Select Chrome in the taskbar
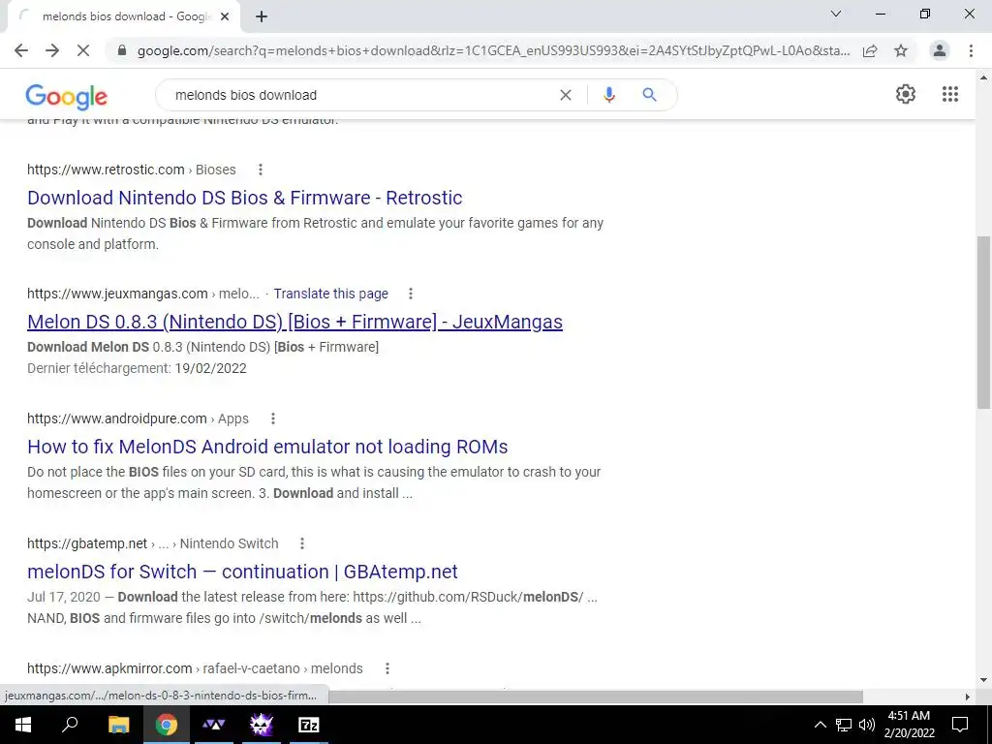Viewport: 992px width, 744px height. tap(167, 725)
